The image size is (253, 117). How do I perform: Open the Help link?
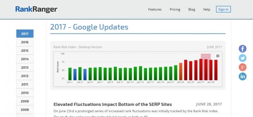coord(207,9)
